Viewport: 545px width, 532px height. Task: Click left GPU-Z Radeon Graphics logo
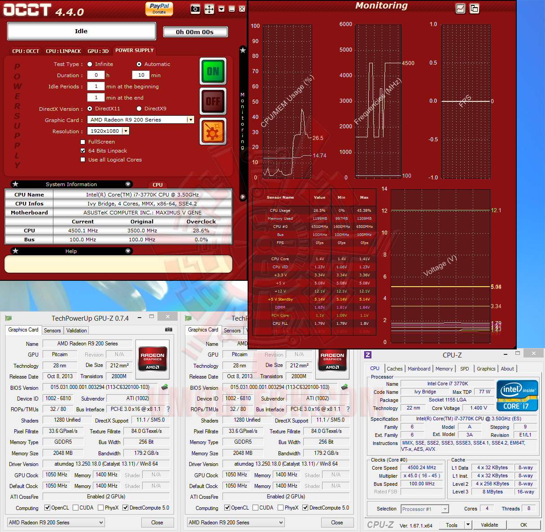[x=153, y=358]
